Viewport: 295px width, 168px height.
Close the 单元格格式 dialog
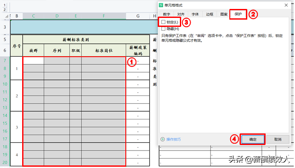(x=286, y=5)
